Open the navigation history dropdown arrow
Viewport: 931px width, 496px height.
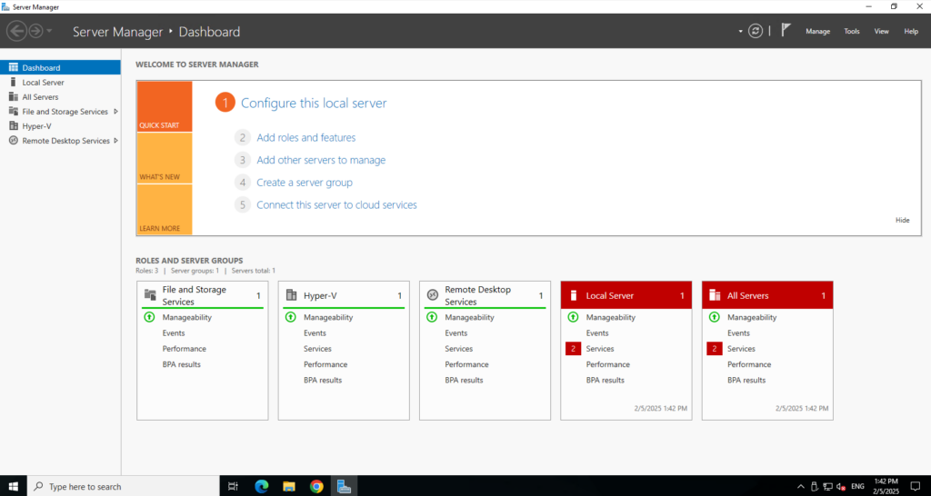point(49,31)
